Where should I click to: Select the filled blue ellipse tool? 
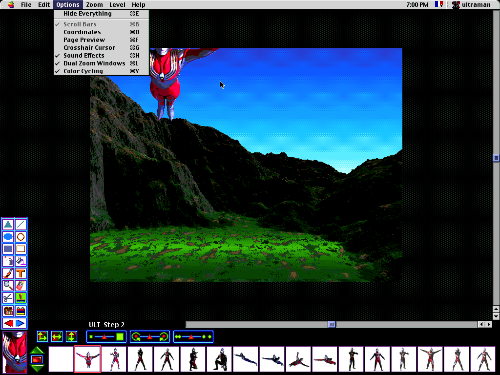[x=8, y=237]
